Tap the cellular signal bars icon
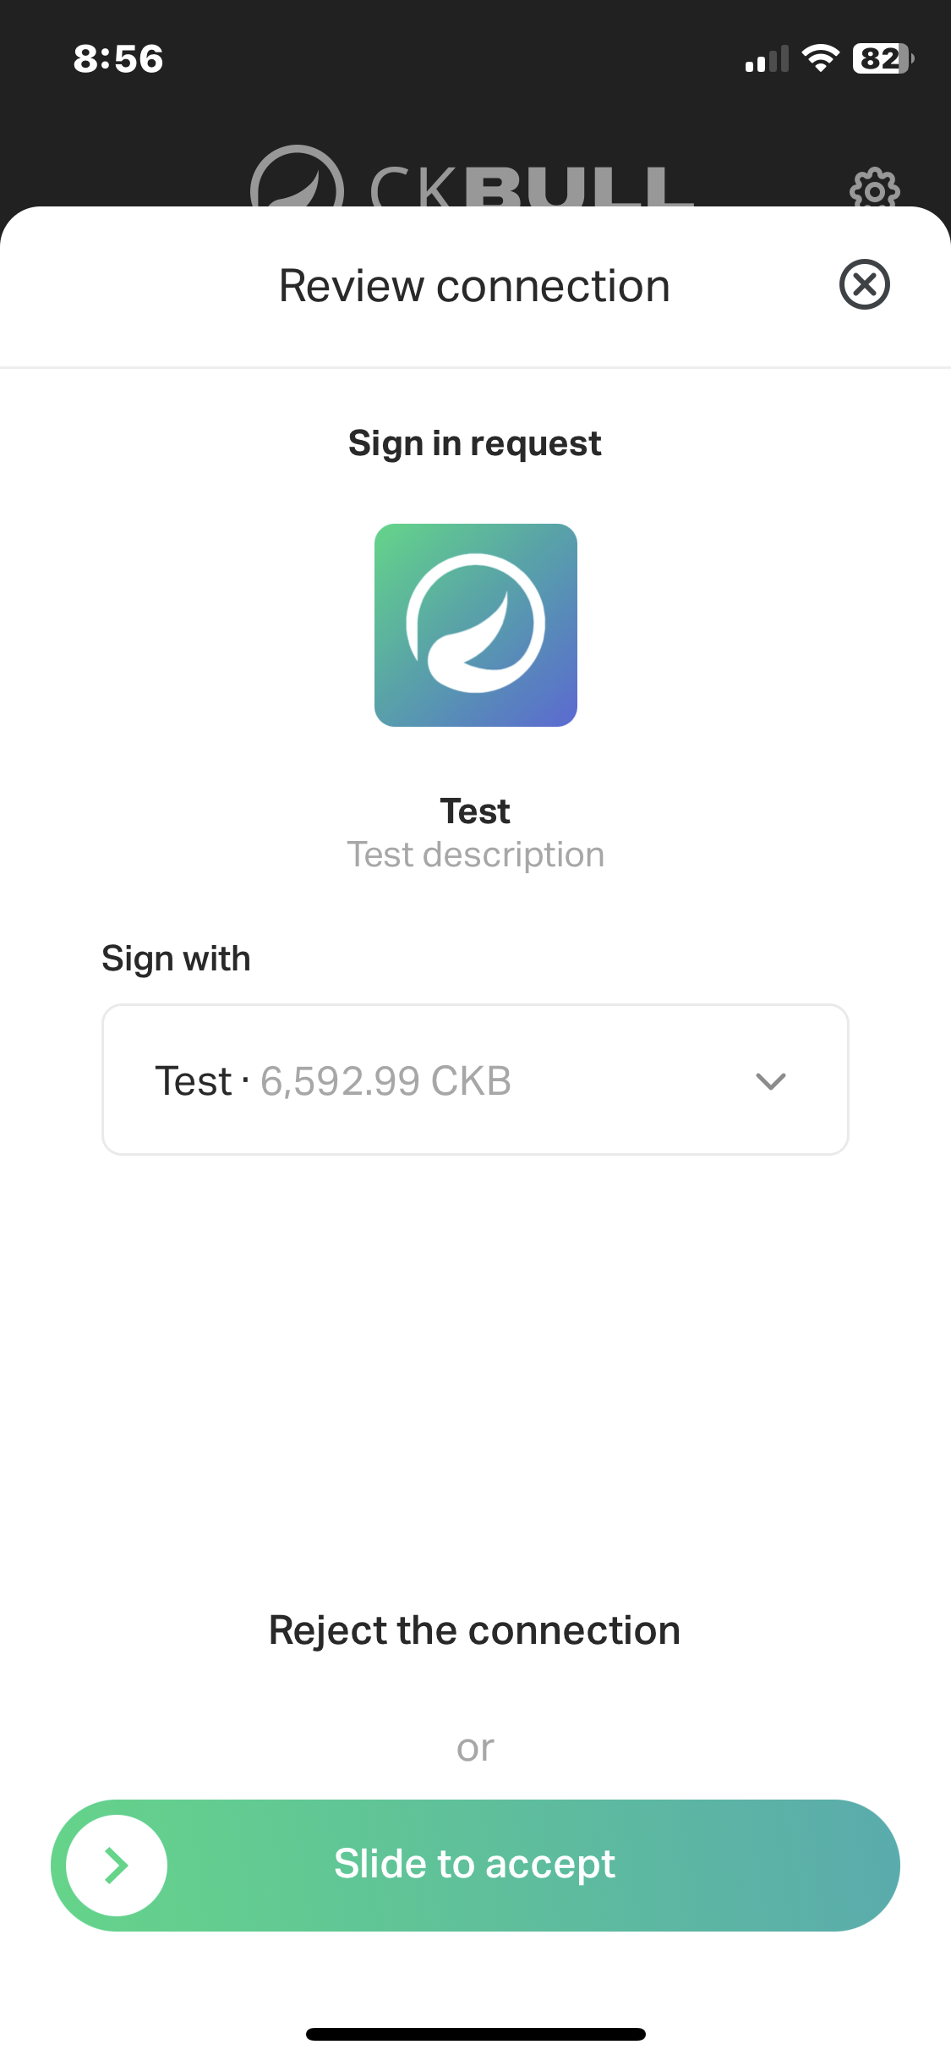The height and width of the screenshot is (2061, 951). pos(767,59)
